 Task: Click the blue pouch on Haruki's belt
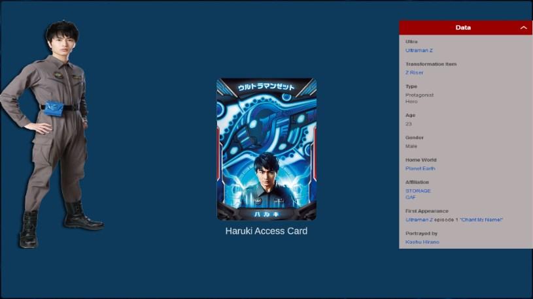(x=54, y=108)
